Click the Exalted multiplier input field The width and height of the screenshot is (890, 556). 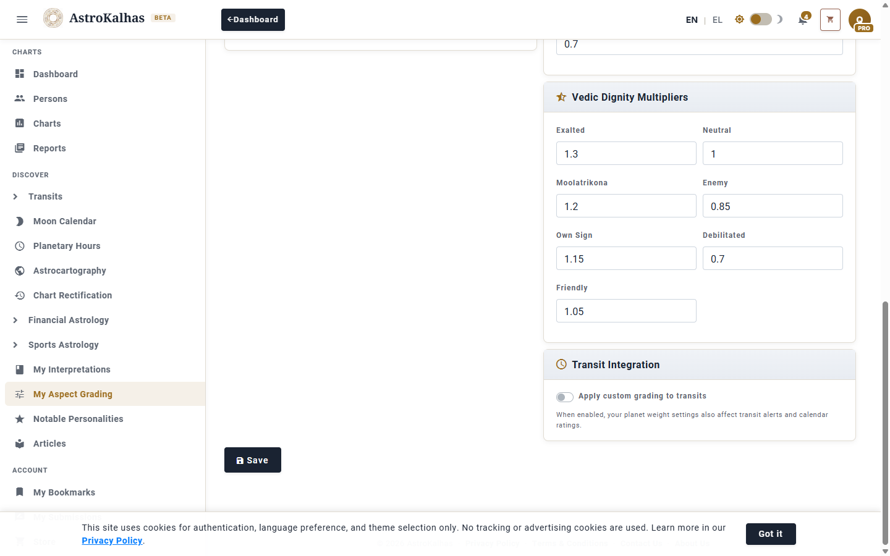pyautogui.click(x=625, y=154)
